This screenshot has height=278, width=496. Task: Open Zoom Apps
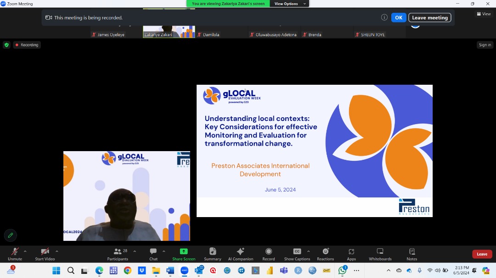pos(351,254)
